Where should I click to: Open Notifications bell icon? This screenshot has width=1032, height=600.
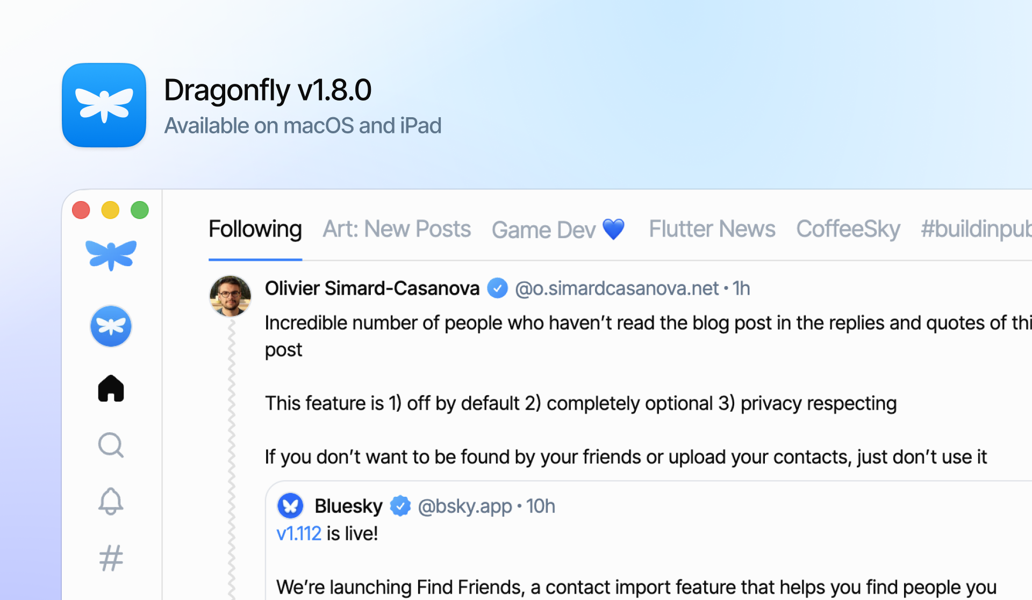point(111,502)
